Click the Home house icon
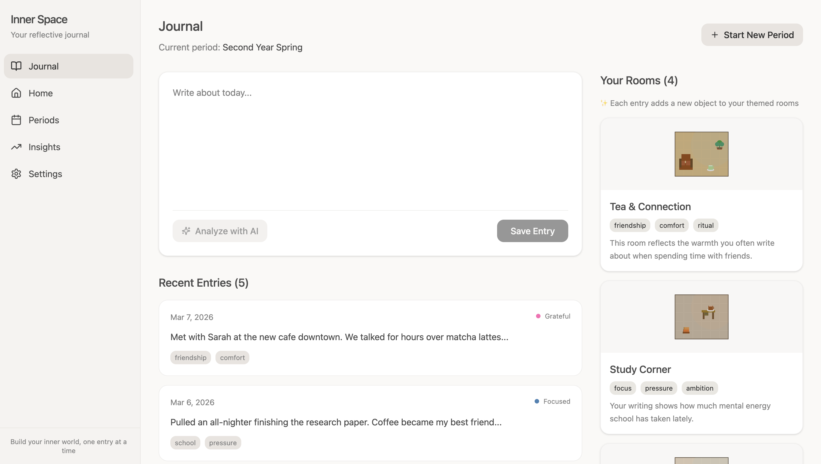 [x=16, y=93]
